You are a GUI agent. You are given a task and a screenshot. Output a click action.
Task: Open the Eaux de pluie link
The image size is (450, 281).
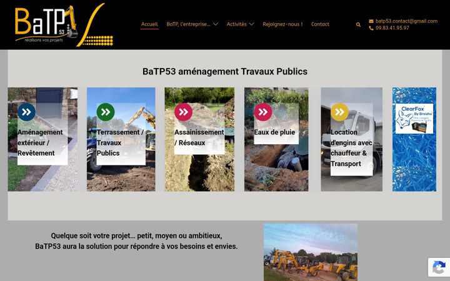(x=274, y=132)
